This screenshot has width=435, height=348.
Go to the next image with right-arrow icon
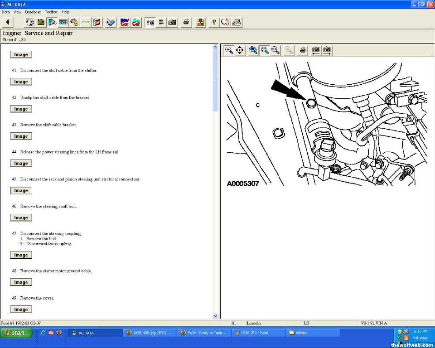coord(327,50)
